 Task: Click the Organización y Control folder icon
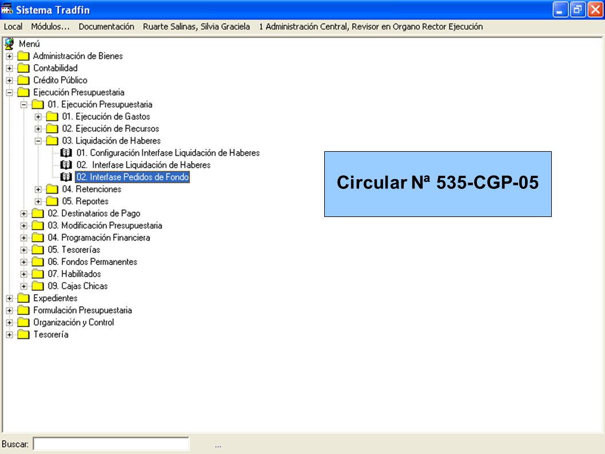[x=23, y=322]
